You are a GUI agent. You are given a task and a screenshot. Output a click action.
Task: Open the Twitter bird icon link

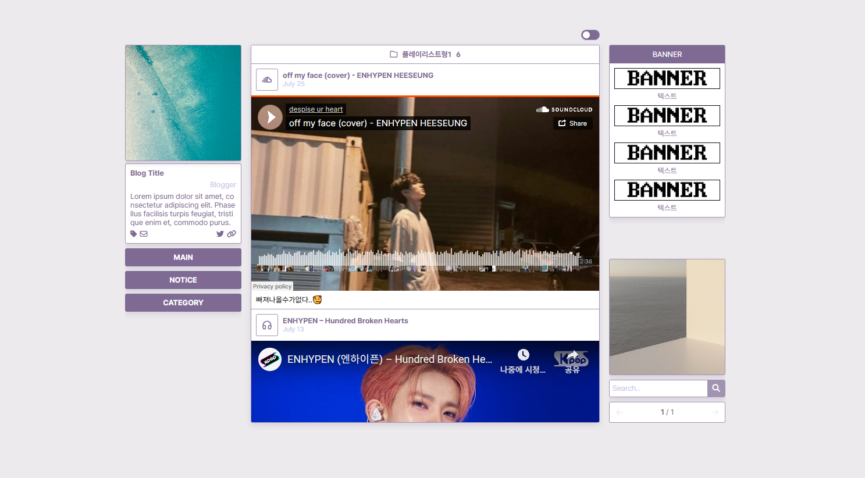coord(220,234)
